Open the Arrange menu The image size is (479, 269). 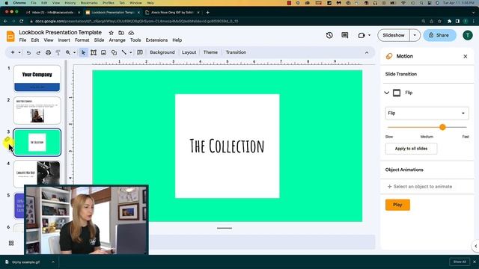[117, 40]
